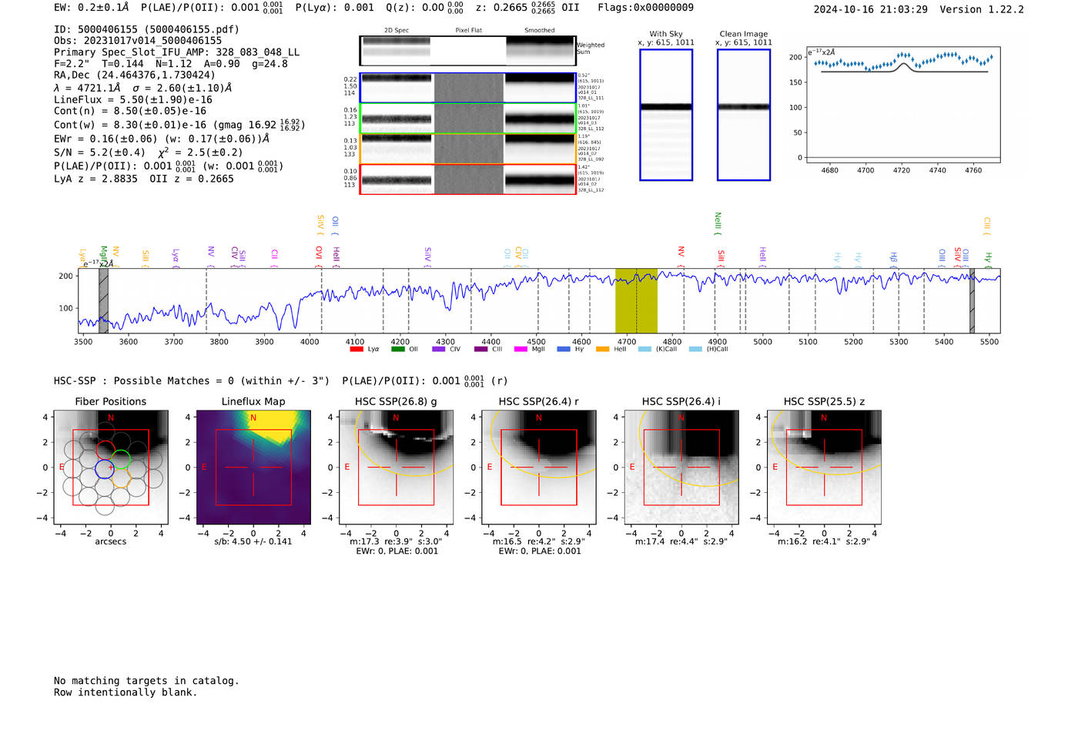Select the HSC SSP(26.8) g cutout
The image size is (1078, 734).
point(396,467)
